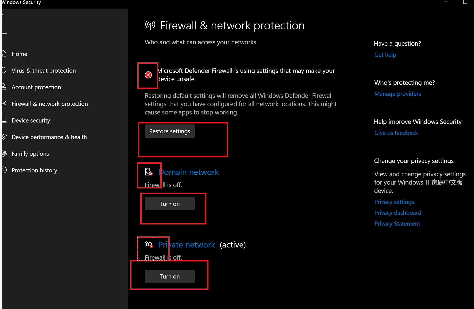The height and width of the screenshot is (309, 474).
Task: Open the Private network link
Action: tap(186, 245)
